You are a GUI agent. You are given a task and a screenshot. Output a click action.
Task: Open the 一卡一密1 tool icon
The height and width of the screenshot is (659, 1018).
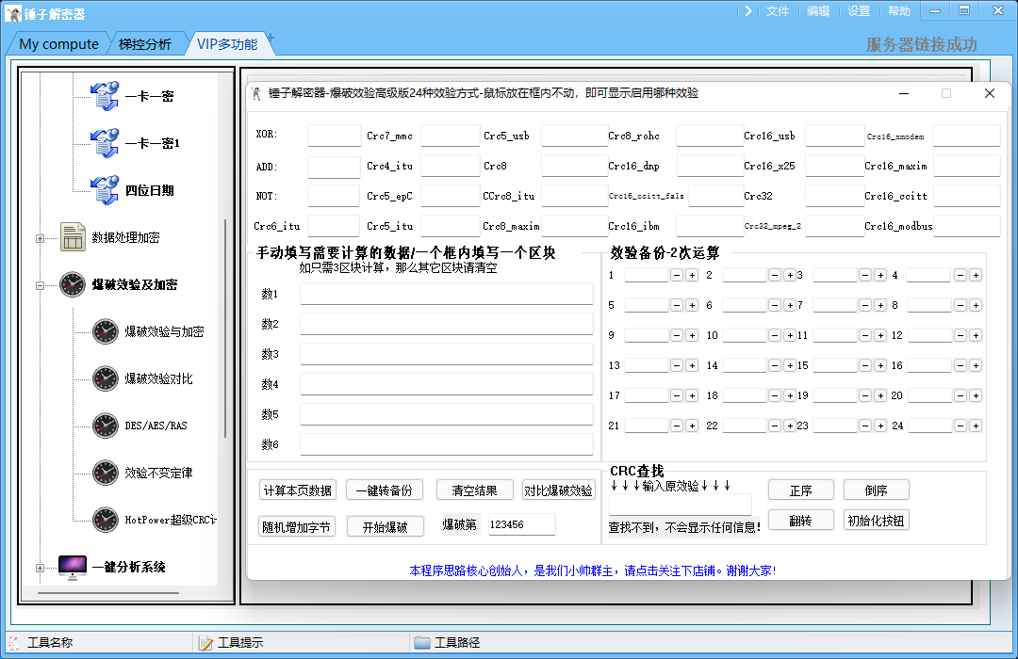click(x=105, y=143)
